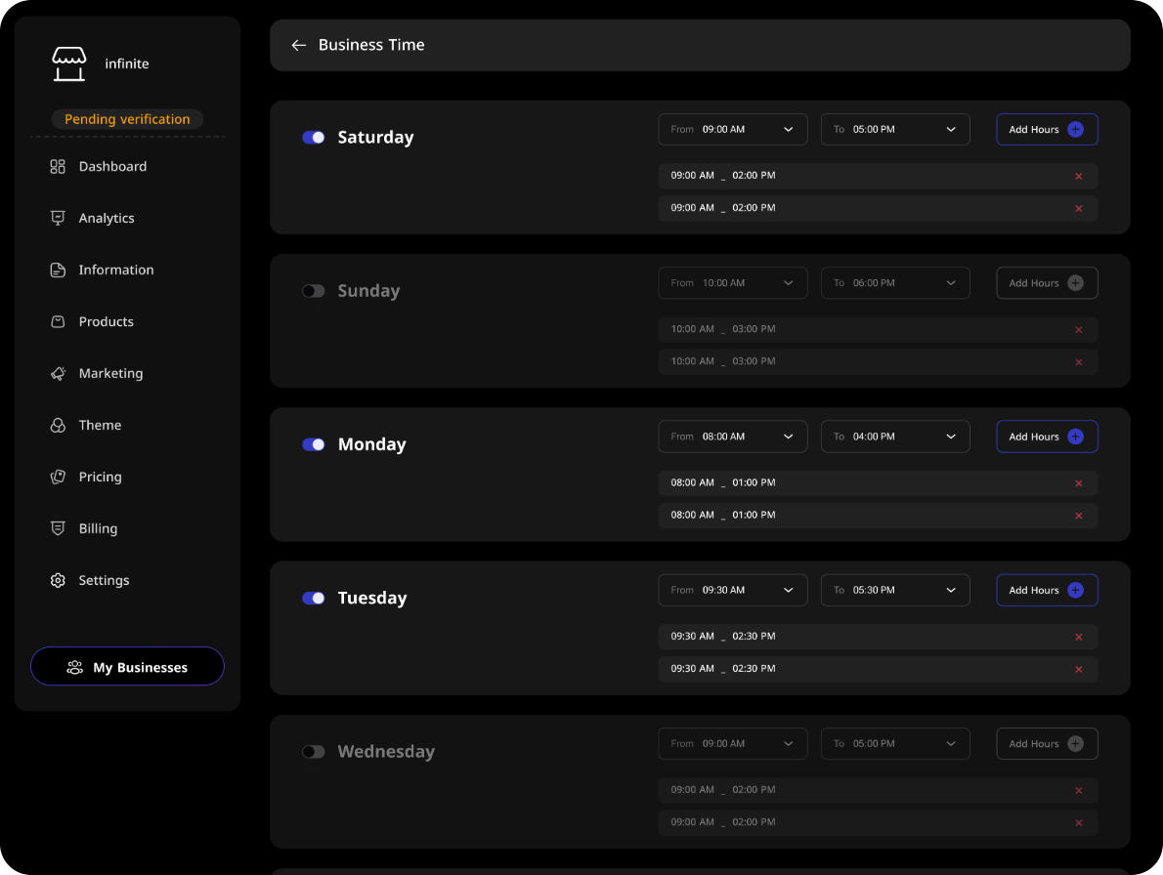
Task: Turn on the Wednesday toggle
Action: pos(313,752)
